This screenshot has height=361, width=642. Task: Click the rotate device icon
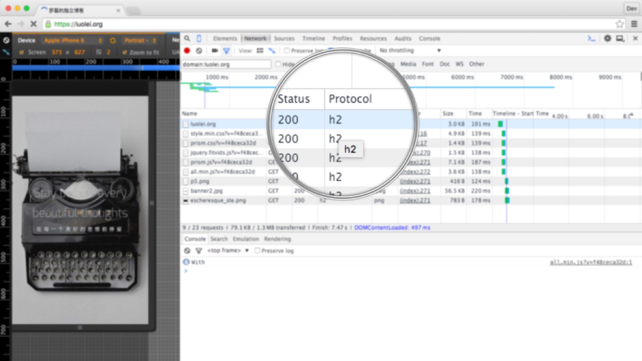(113, 41)
